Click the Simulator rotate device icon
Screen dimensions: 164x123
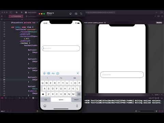point(81,14)
